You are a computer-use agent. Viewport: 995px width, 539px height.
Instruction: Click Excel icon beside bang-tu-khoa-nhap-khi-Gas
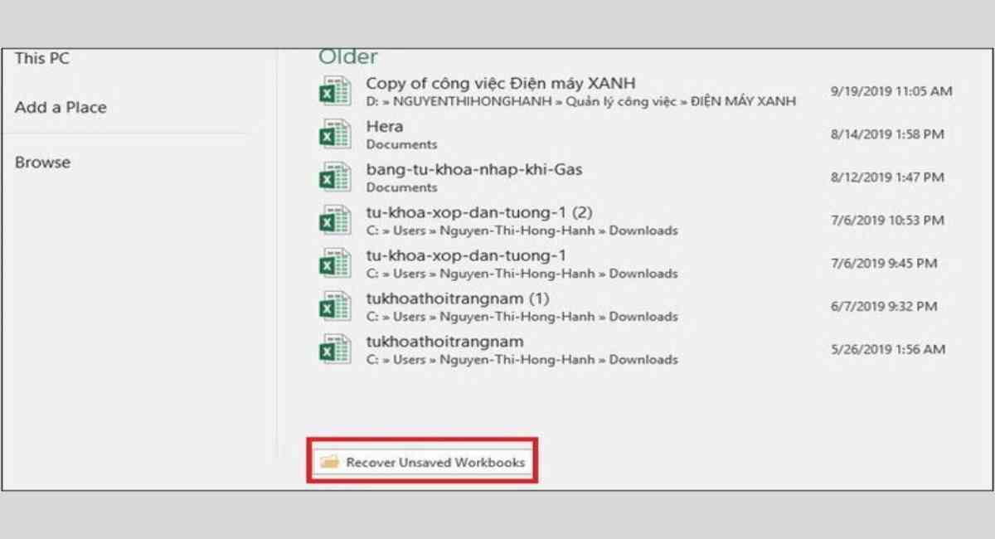(x=335, y=177)
